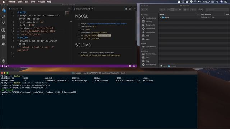Click the Finder search field
The image size is (230, 129).
217,10
